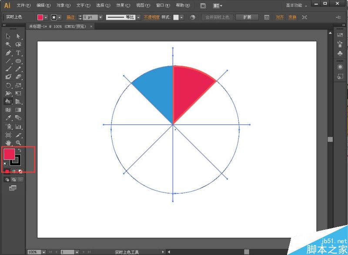
Task: Open fill color dropdown in control bar
Action: (46, 17)
